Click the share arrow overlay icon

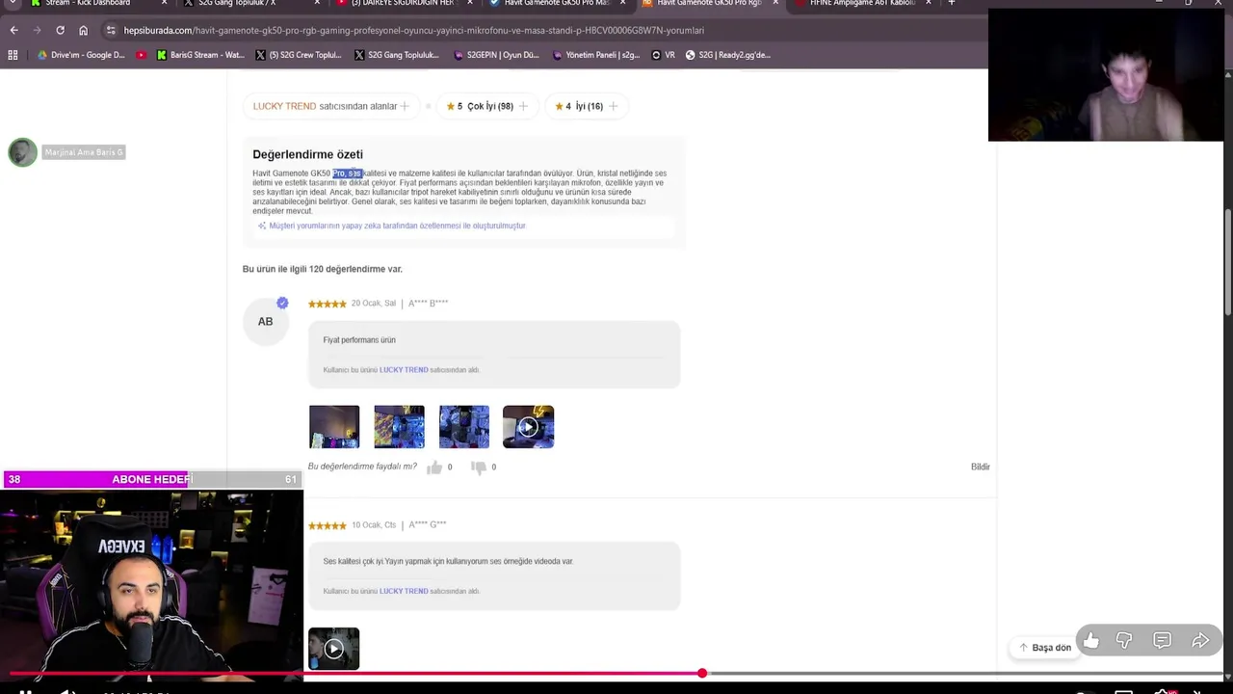point(1200,641)
